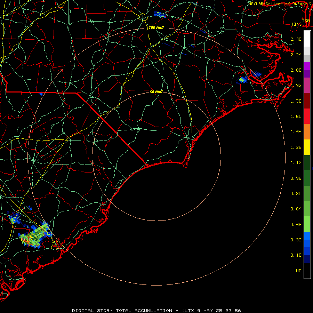This screenshot has height=313, width=313.
Task: Click the bright blue swatch near 0.32
Action: pyautogui.click(x=307, y=236)
